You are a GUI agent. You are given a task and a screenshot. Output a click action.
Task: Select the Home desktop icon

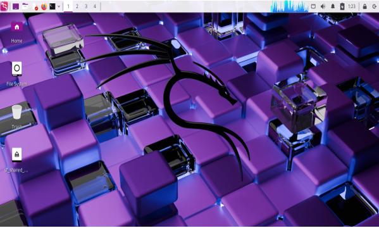tap(16, 27)
